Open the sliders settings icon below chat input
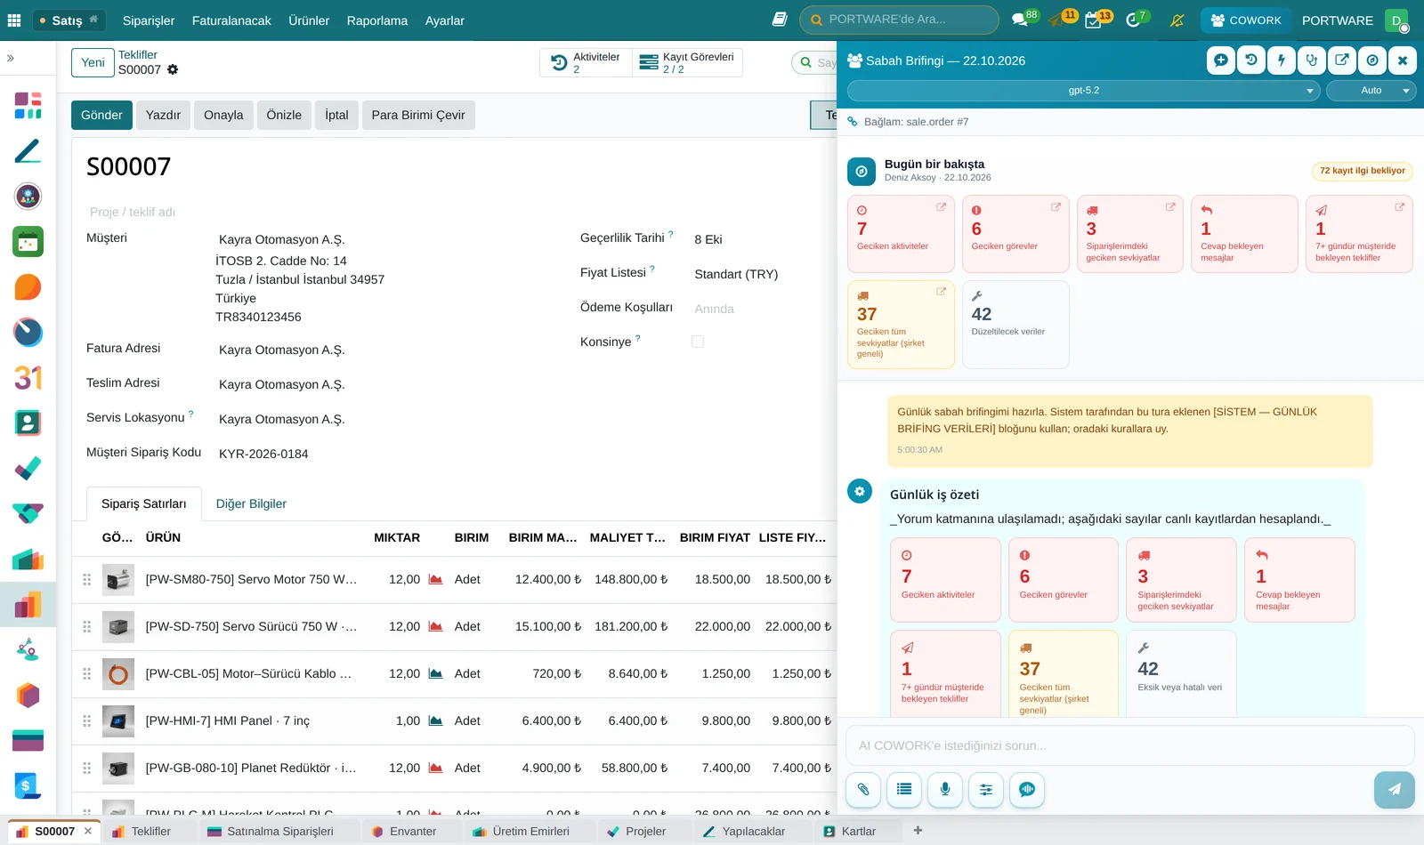1424x845 pixels. (986, 789)
